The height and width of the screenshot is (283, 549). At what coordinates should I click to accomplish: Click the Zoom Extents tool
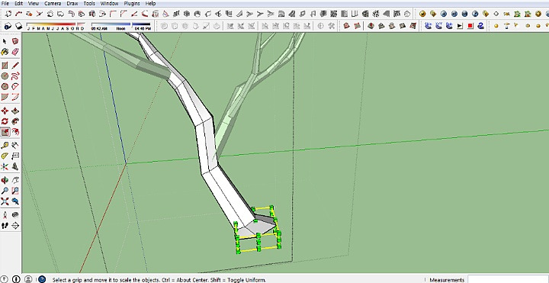pyautogui.click(x=5, y=201)
